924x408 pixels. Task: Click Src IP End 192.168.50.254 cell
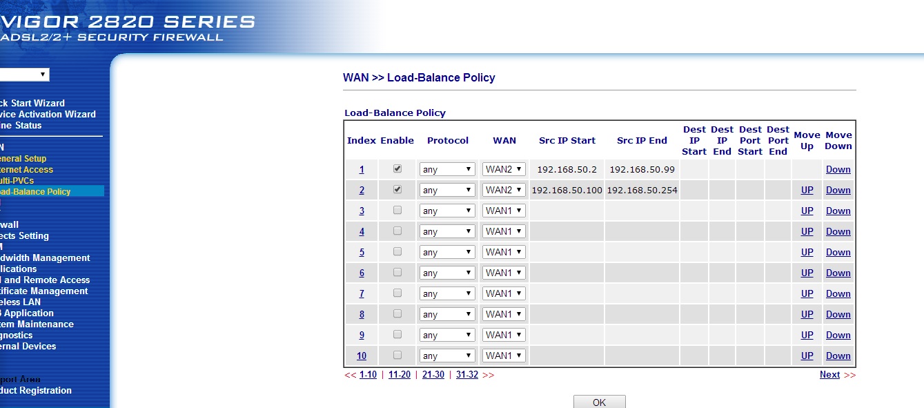[642, 190]
